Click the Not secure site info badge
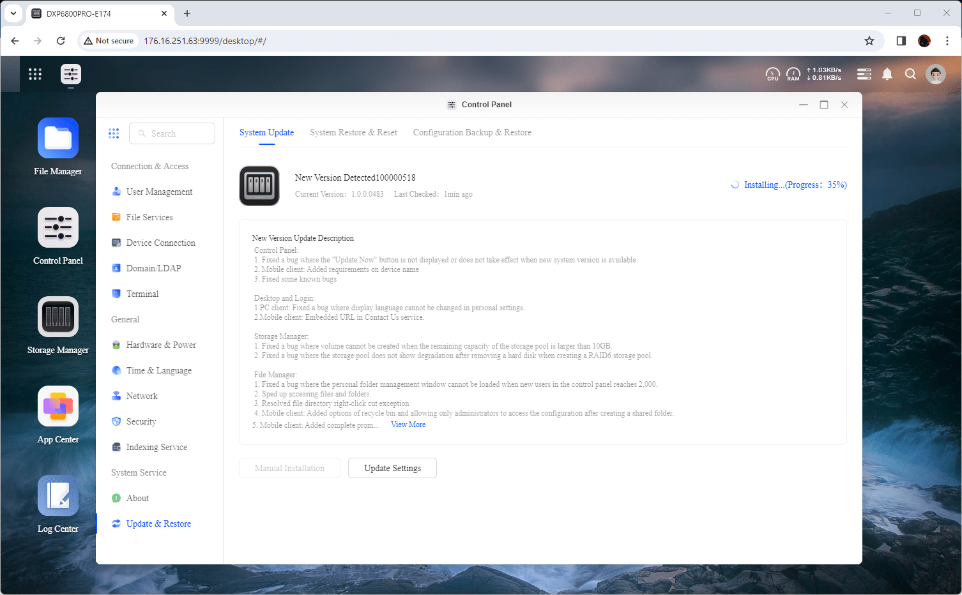This screenshot has height=595, width=962. pyautogui.click(x=109, y=41)
